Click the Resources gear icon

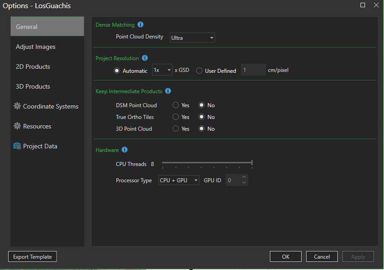click(17, 126)
